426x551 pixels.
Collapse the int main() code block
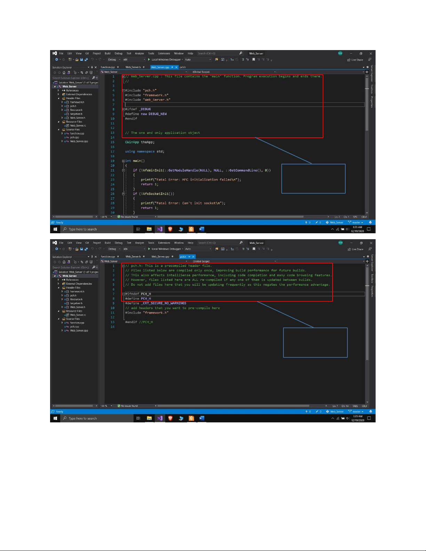[x=123, y=161]
